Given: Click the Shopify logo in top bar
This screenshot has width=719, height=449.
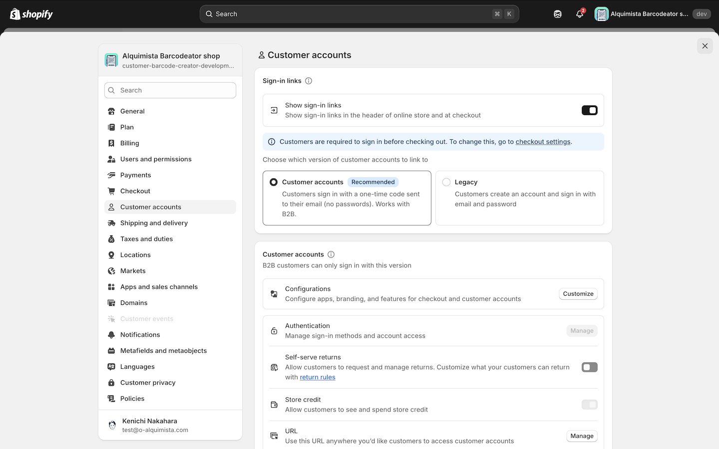Looking at the screenshot, I should coord(31,14).
